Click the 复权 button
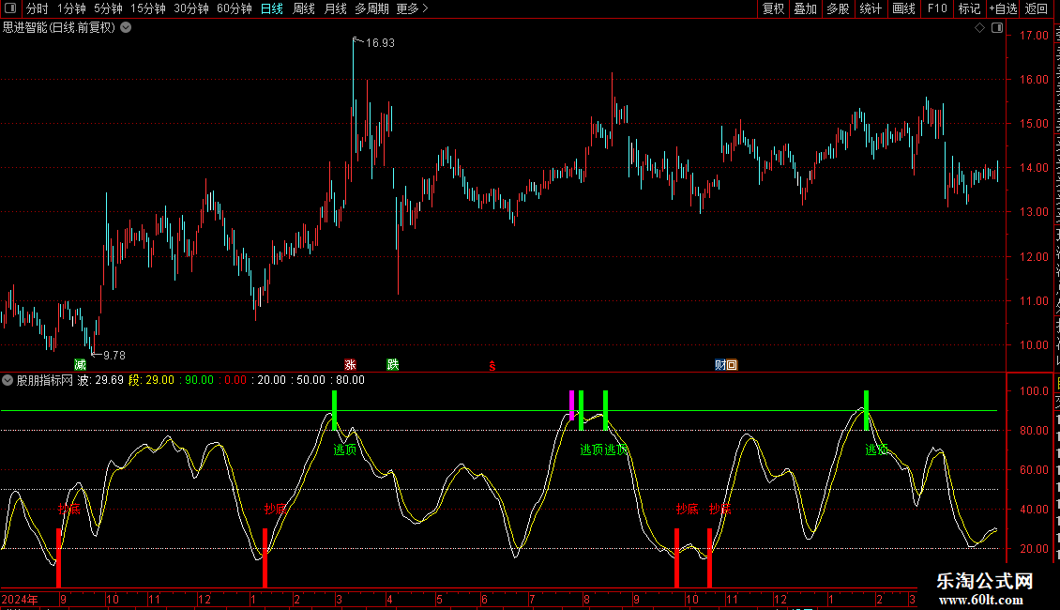Image resolution: width=1060 pixels, height=610 pixels. pyautogui.click(x=773, y=8)
